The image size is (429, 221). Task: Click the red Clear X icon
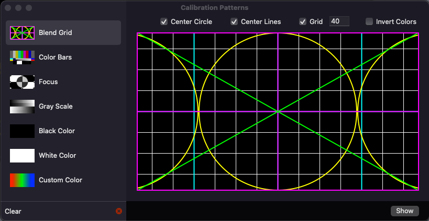[x=119, y=211]
